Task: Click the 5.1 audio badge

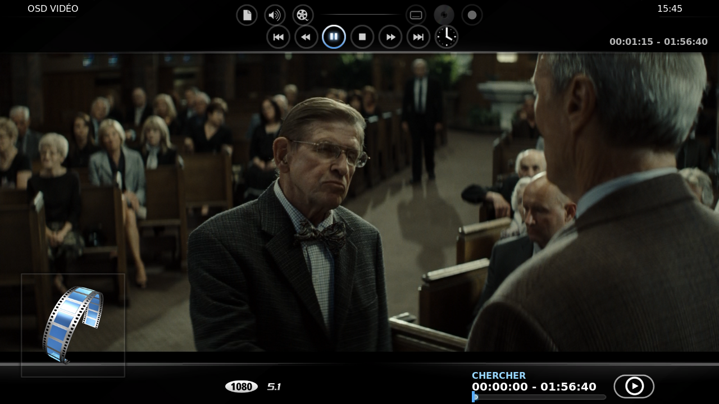Action: (x=274, y=387)
